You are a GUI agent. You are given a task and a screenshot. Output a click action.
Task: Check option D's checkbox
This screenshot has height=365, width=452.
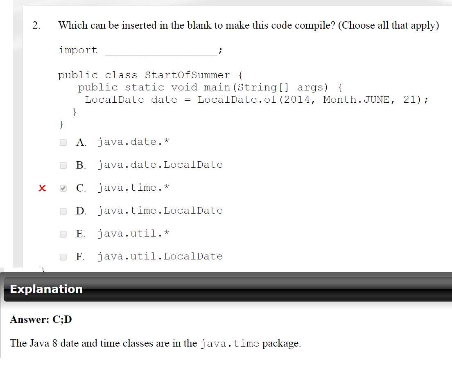[x=63, y=211]
